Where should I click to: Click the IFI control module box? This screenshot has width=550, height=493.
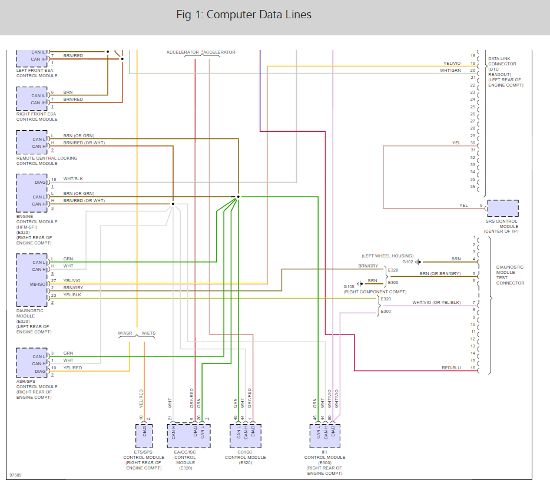pos(325,436)
